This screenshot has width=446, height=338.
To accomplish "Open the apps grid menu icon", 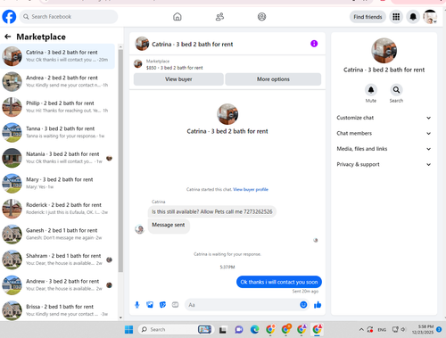I will click(396, 17).
